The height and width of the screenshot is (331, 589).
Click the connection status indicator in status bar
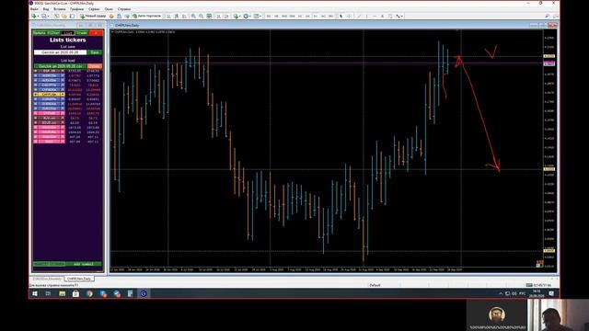coord(538,285)
